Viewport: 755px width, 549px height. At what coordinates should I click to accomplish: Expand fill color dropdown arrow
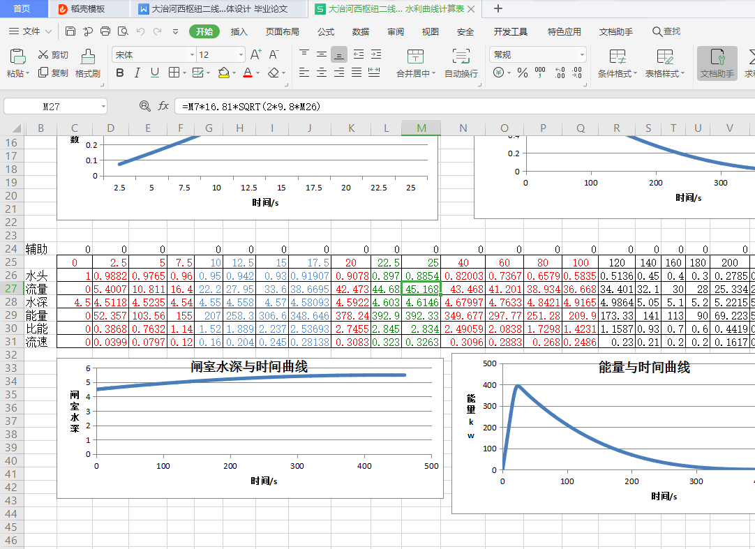[x=234, y=73]
